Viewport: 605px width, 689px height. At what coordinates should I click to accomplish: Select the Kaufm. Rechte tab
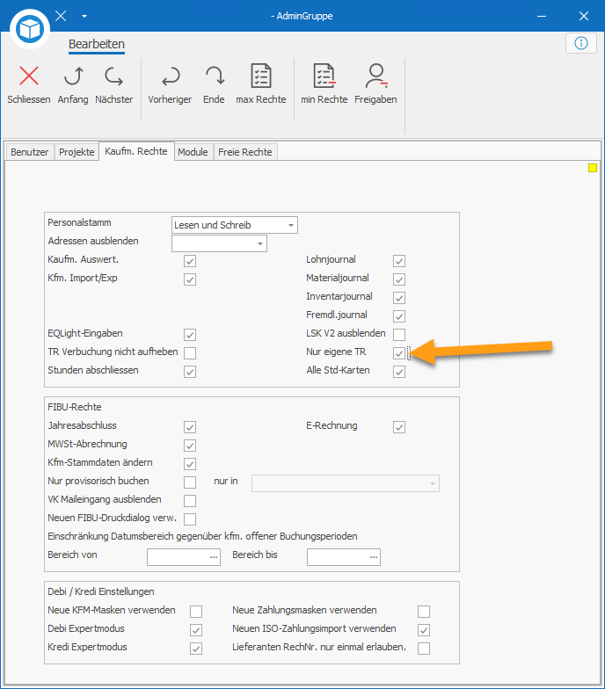coord(136,151)
